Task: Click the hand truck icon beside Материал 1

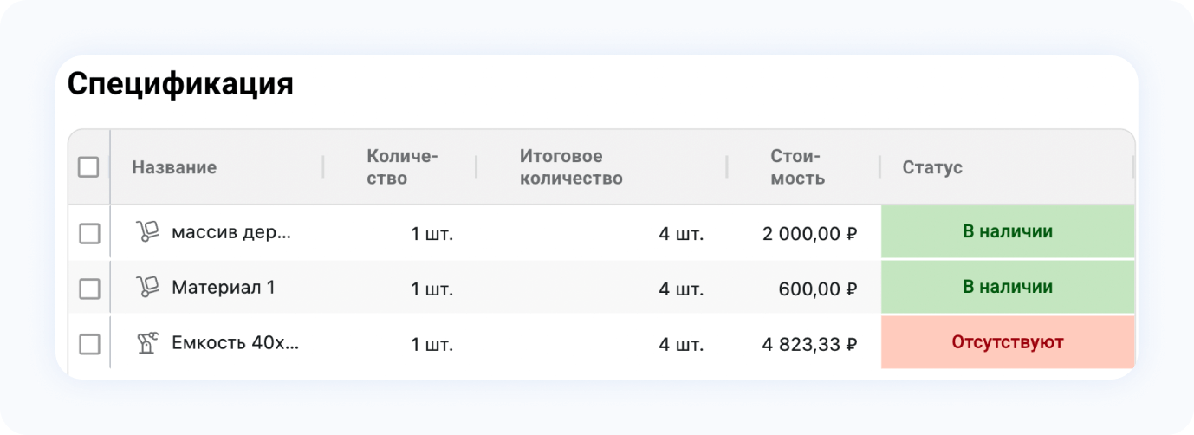Action: pyautogui.click(x=148, y=288)
